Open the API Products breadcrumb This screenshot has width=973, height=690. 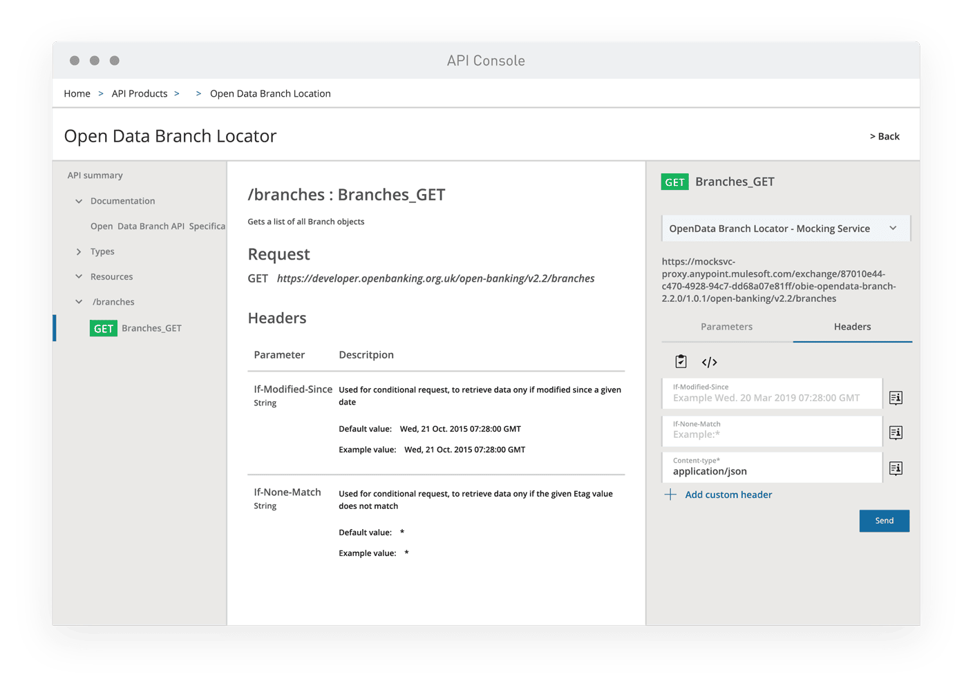[x=140, y=93]
